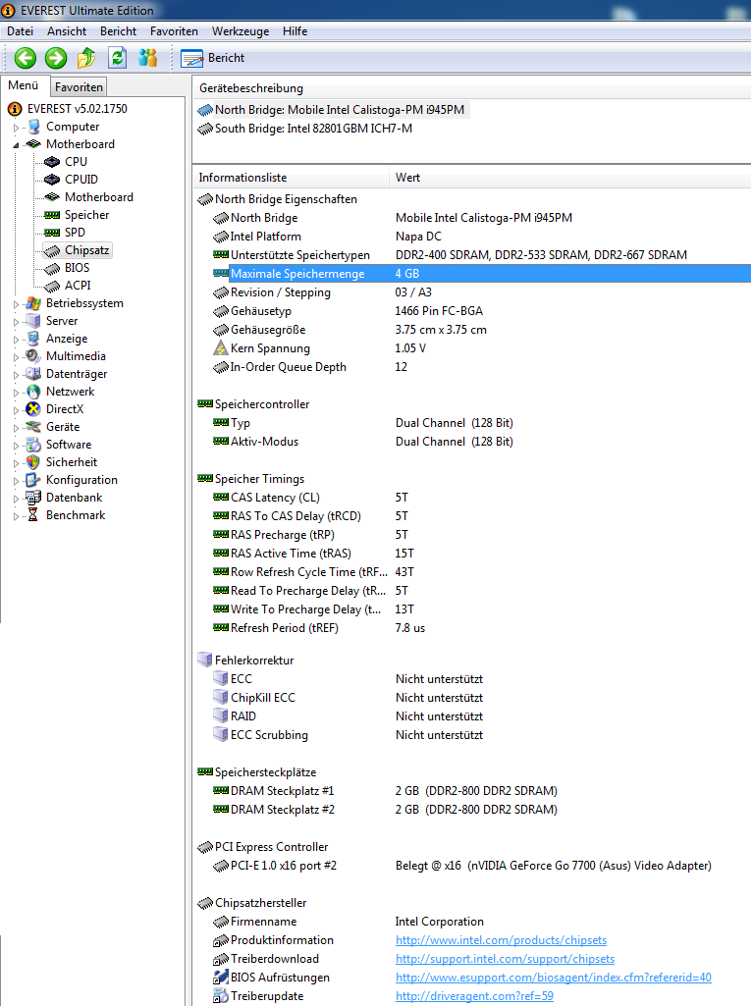This screenshot has height=1006, width=751.
Task: Expand the Multimedia tree node
Action: coord(16,356)
